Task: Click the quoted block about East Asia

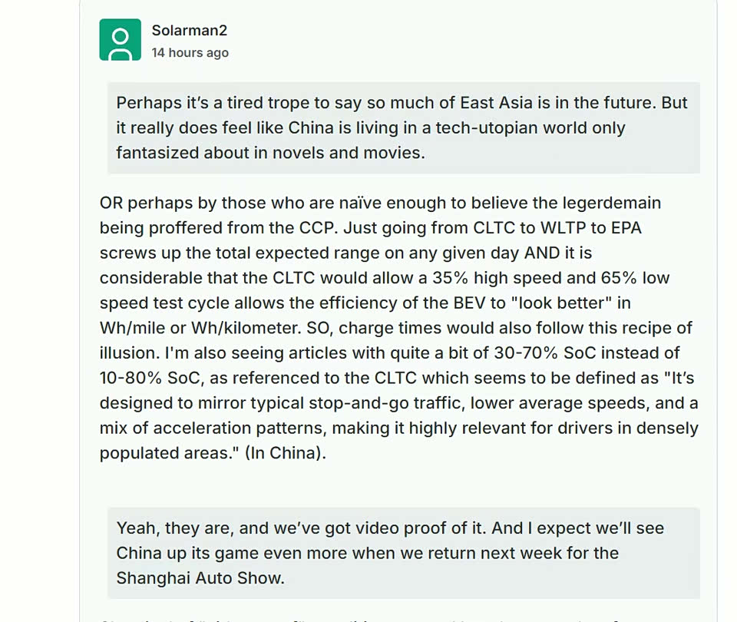Action: 403,127
